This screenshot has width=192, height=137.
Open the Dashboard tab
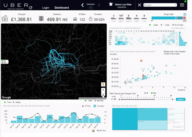[62, 8]
